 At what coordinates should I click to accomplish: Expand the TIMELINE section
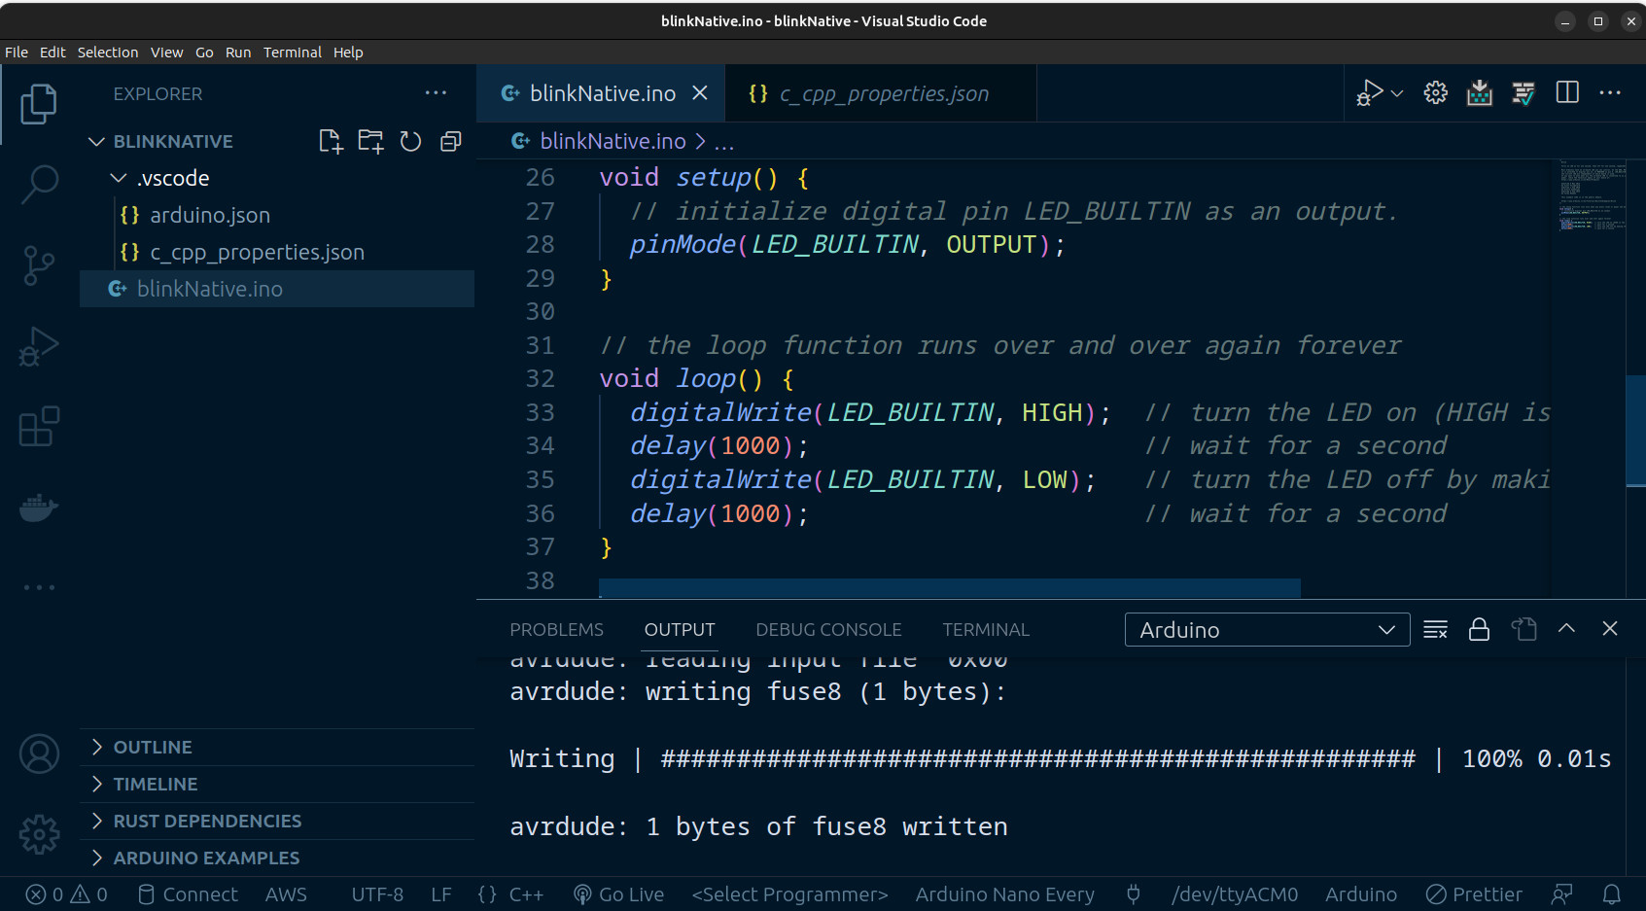click(x=276, y=785)
